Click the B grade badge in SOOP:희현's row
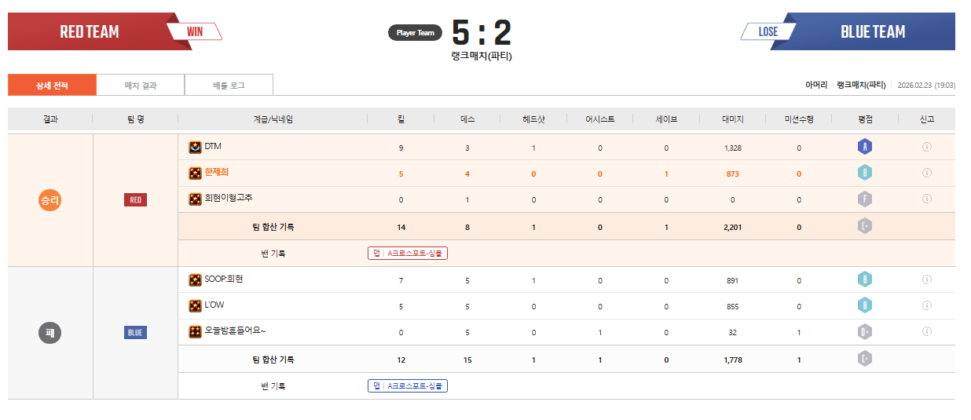The height and width of the screenshot is (420, 971). [865, 279]
